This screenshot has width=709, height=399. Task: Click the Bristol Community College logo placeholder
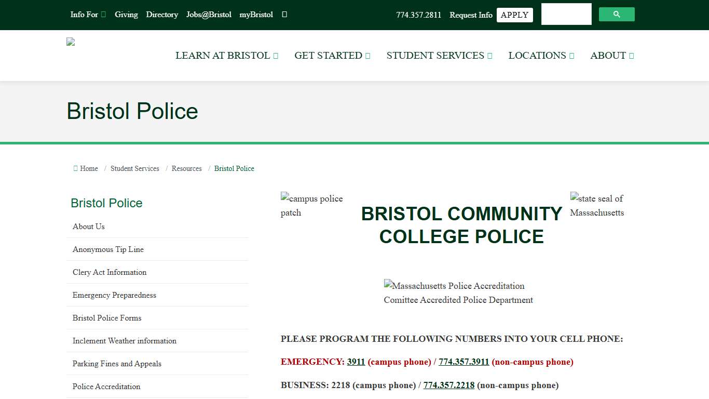tap(70, 42)
